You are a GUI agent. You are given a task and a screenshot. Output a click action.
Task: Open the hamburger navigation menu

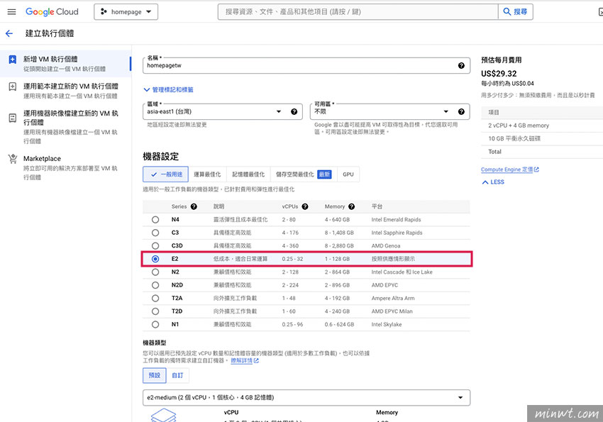coord(11,12)
